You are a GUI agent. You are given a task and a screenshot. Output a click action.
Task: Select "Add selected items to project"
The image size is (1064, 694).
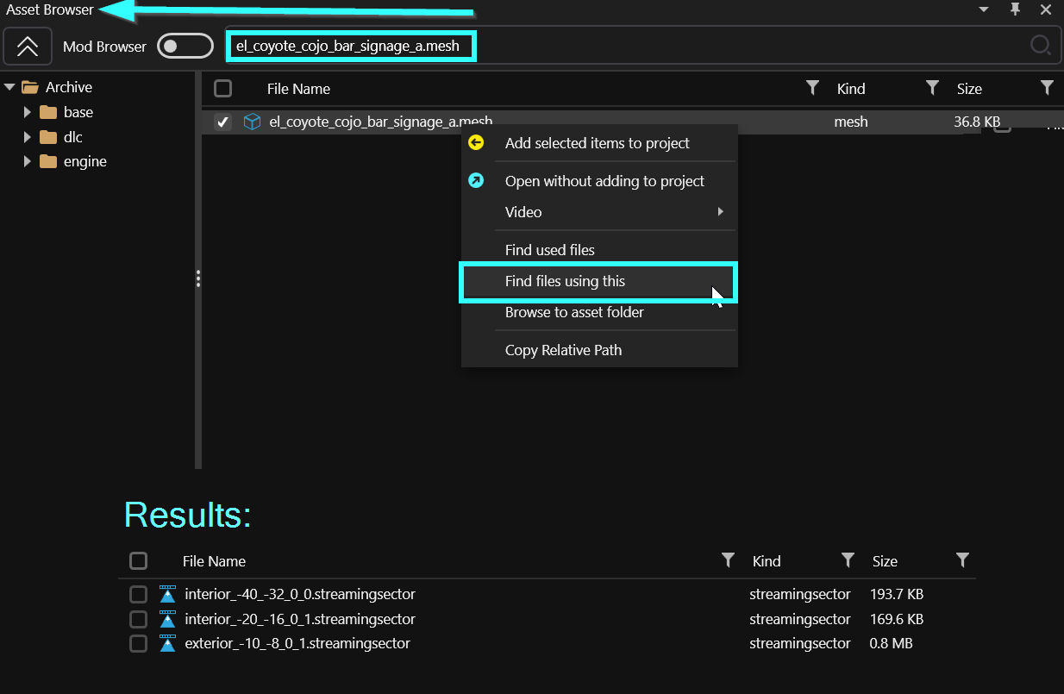click(x=597, y=143)
